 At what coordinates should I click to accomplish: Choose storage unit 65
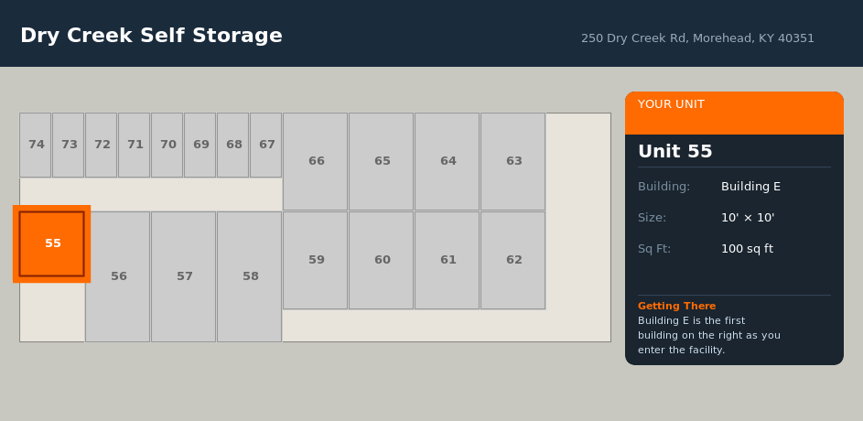click(x=382, y=161)
